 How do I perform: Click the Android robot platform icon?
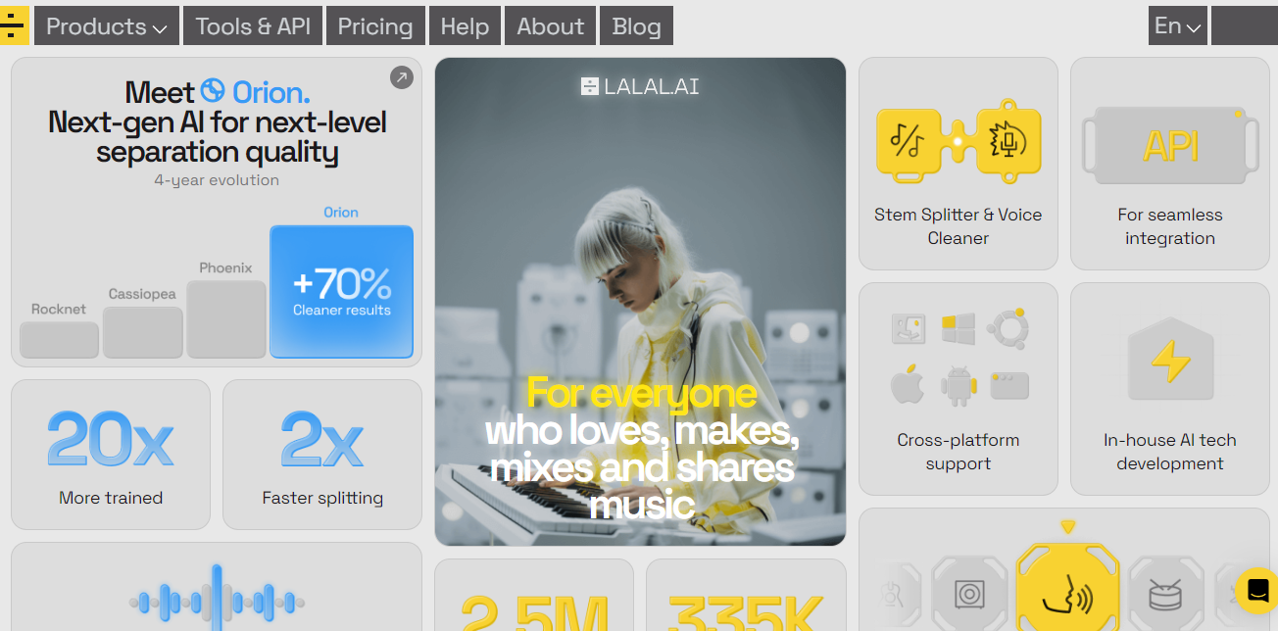click(958, 385)
